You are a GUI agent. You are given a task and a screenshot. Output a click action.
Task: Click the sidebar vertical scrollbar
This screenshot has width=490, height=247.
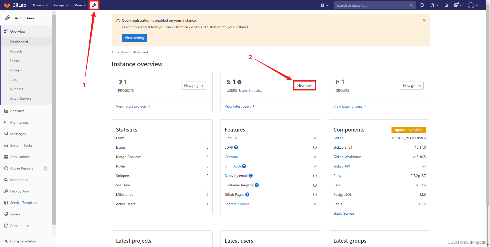pyautogui.click(x=54, y=120)
